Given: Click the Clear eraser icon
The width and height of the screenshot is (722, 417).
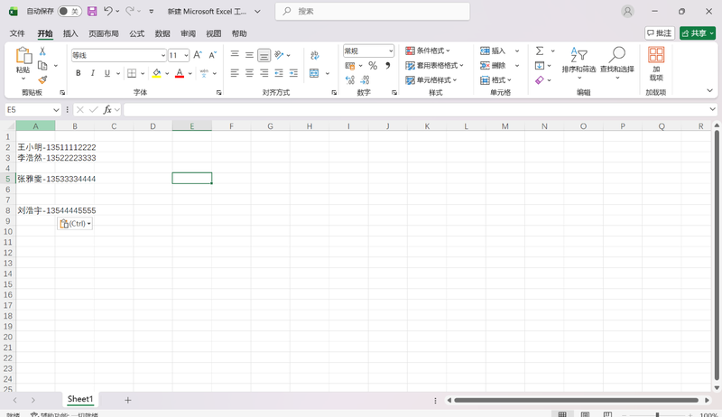Looking at the screenshot, I should [x=540, y=80].
